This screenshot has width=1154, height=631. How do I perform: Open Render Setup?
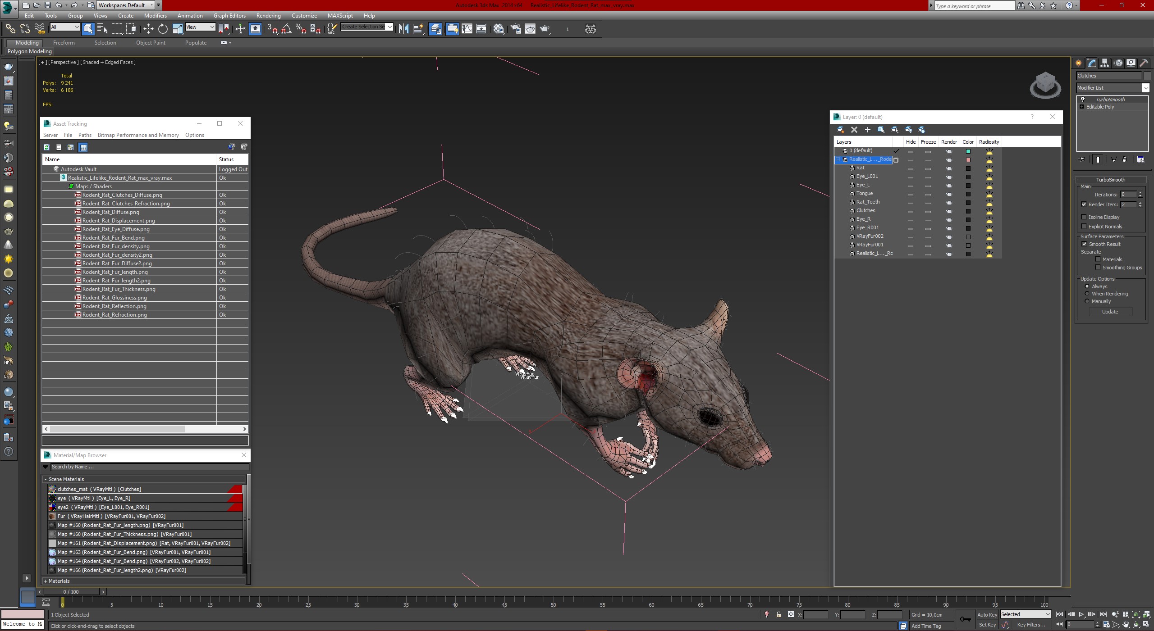[516, 29]
